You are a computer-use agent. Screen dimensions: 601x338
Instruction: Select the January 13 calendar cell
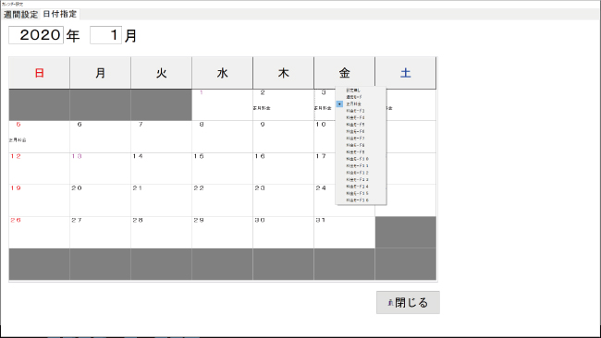pyautogui.click(x=100, y=168)
